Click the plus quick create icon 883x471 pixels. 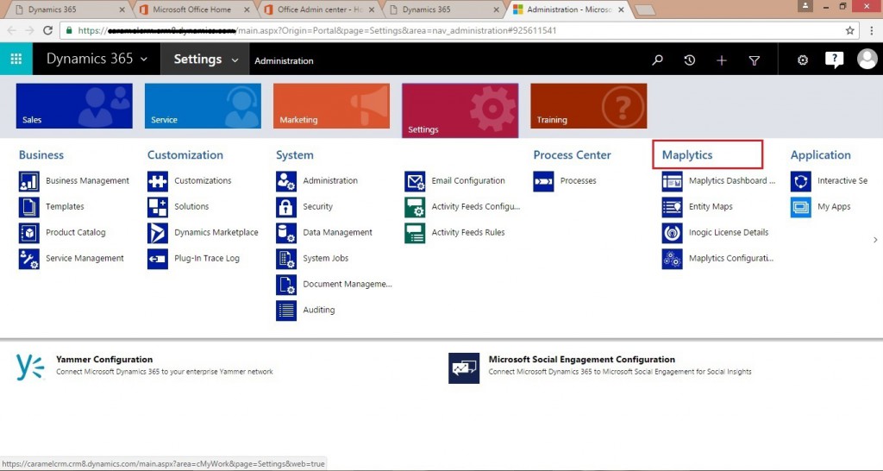[x=722, y=60]
